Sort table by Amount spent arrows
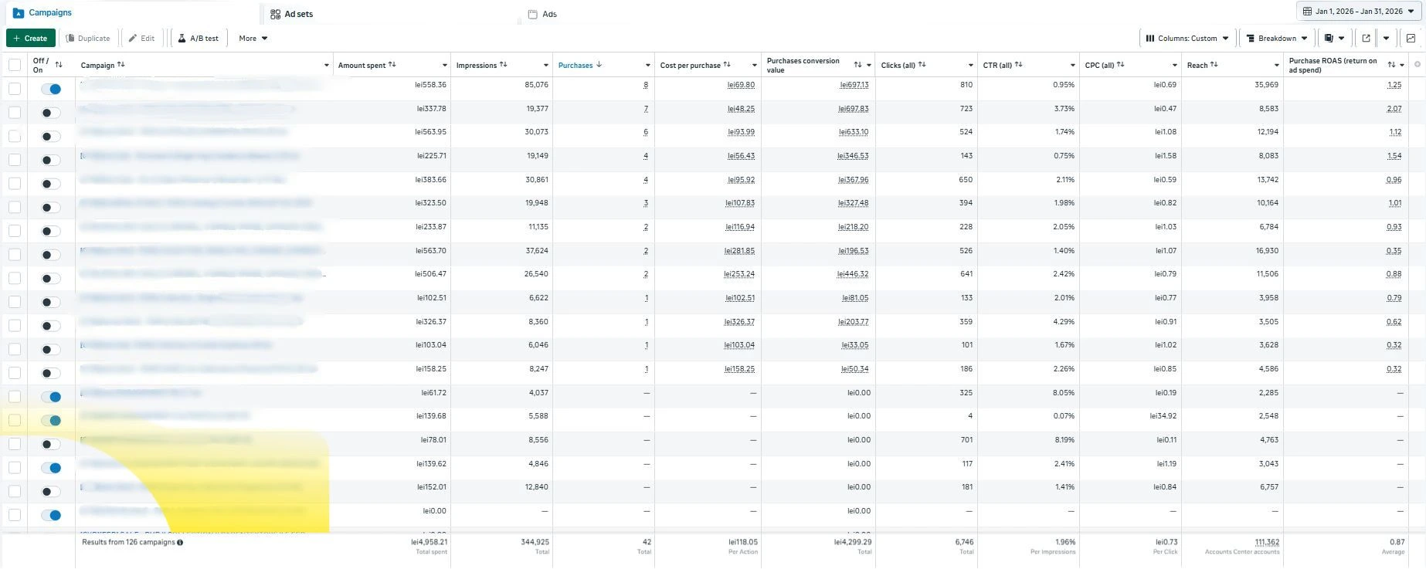Screen dimensions: 1426x569 pyautogui.click(x=392, y=65)
